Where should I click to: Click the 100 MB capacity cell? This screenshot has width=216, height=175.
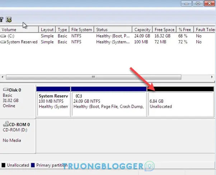click(x=141, y=42)
